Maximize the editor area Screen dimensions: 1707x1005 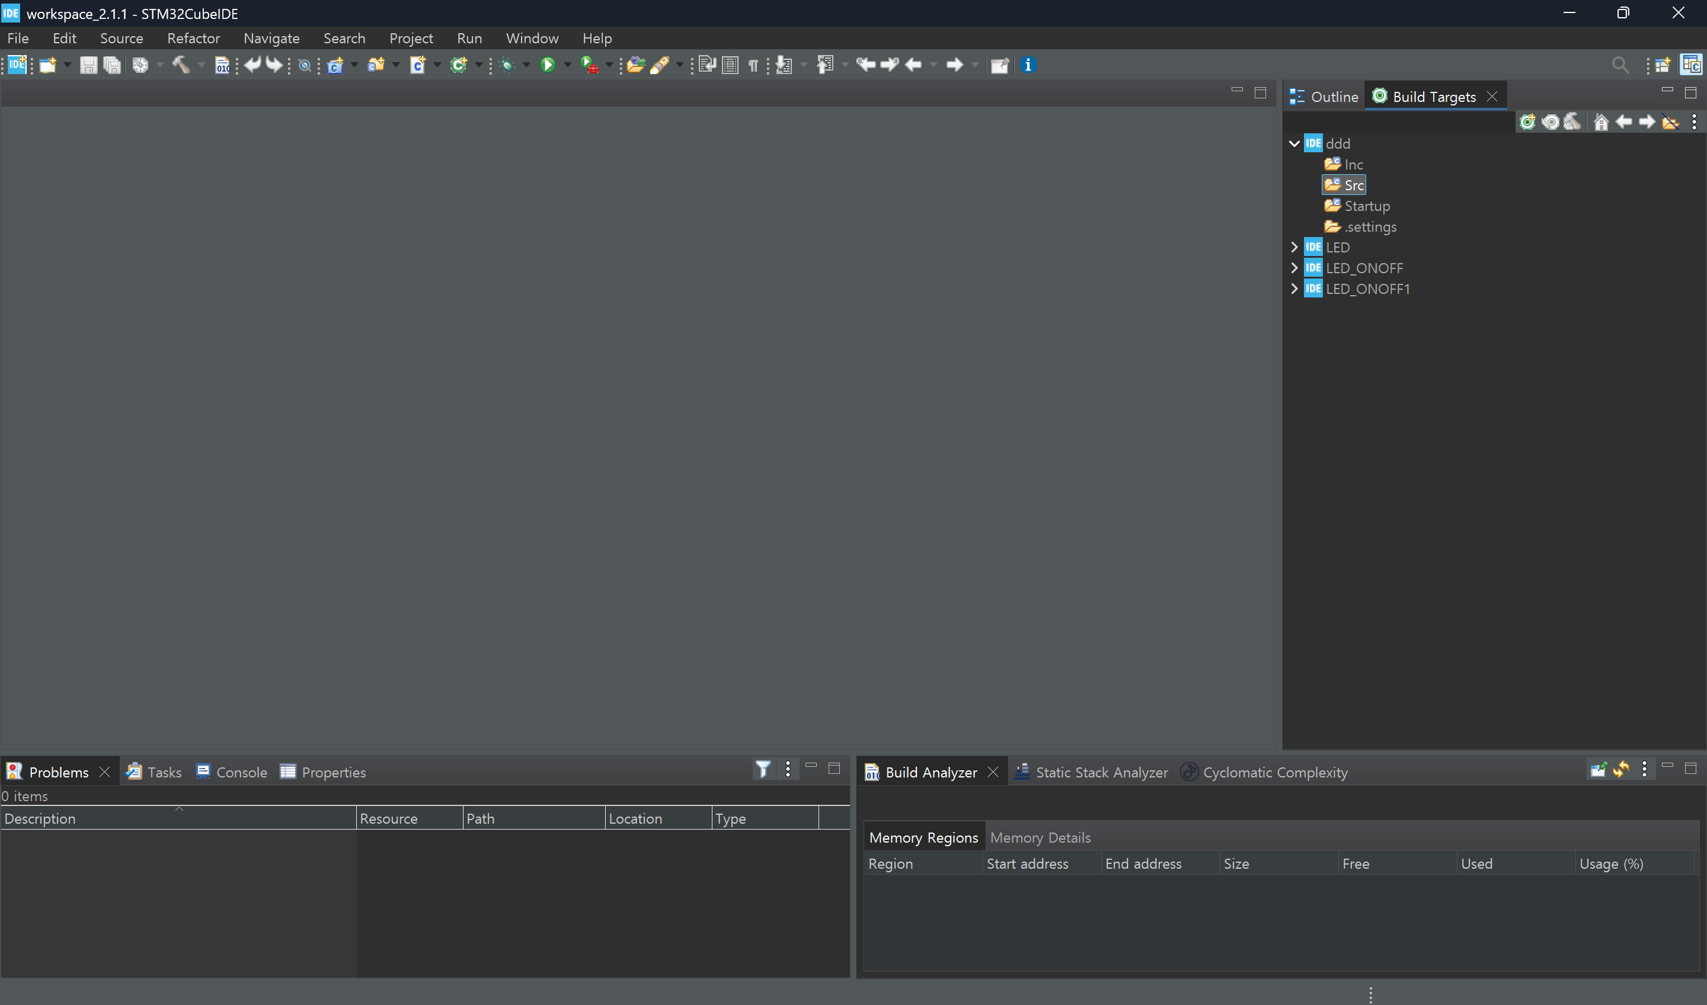click(1260, 93)
